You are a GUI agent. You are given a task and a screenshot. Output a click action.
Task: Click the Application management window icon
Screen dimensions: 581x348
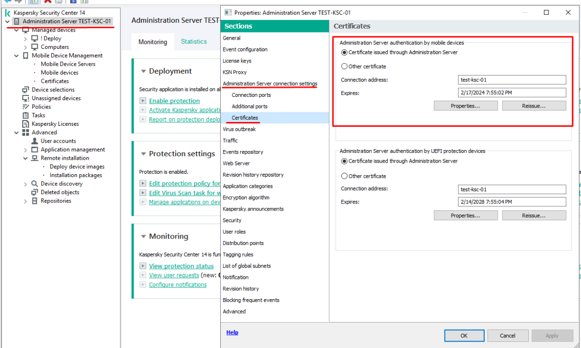tap(35, 150)
